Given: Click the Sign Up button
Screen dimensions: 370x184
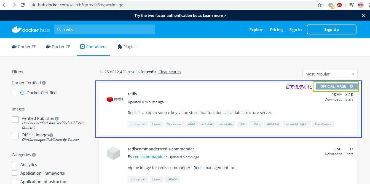Looking at the screenshot, I should click(331, 29).
